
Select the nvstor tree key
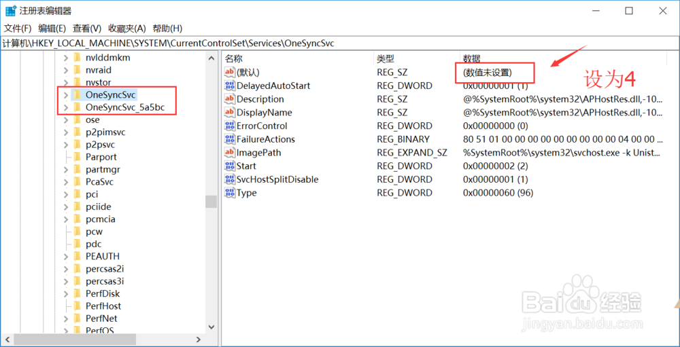pos(99,82)
